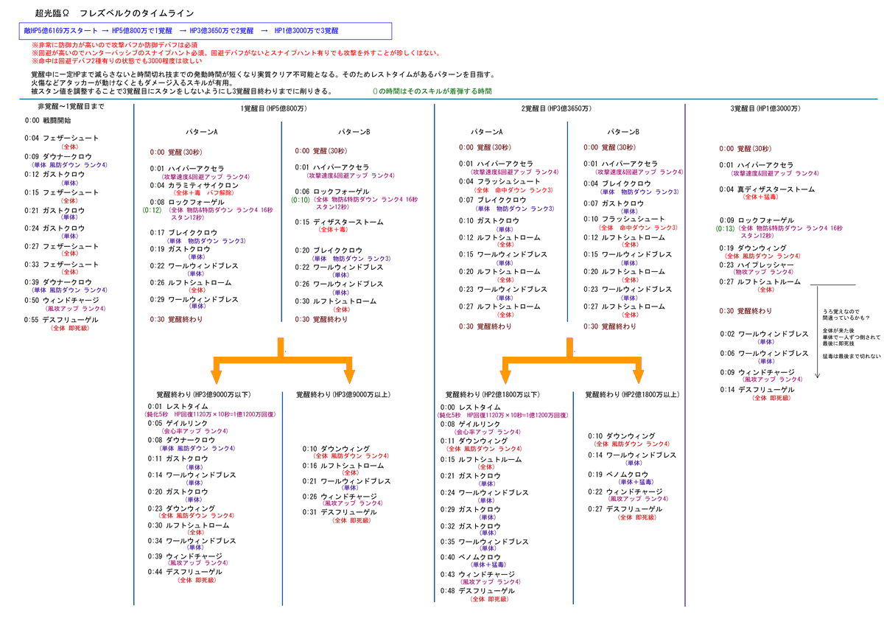Click the note "猛毒は最後まで切れない"
This screenshot has width=884, height=619.
tap(852, 356)
